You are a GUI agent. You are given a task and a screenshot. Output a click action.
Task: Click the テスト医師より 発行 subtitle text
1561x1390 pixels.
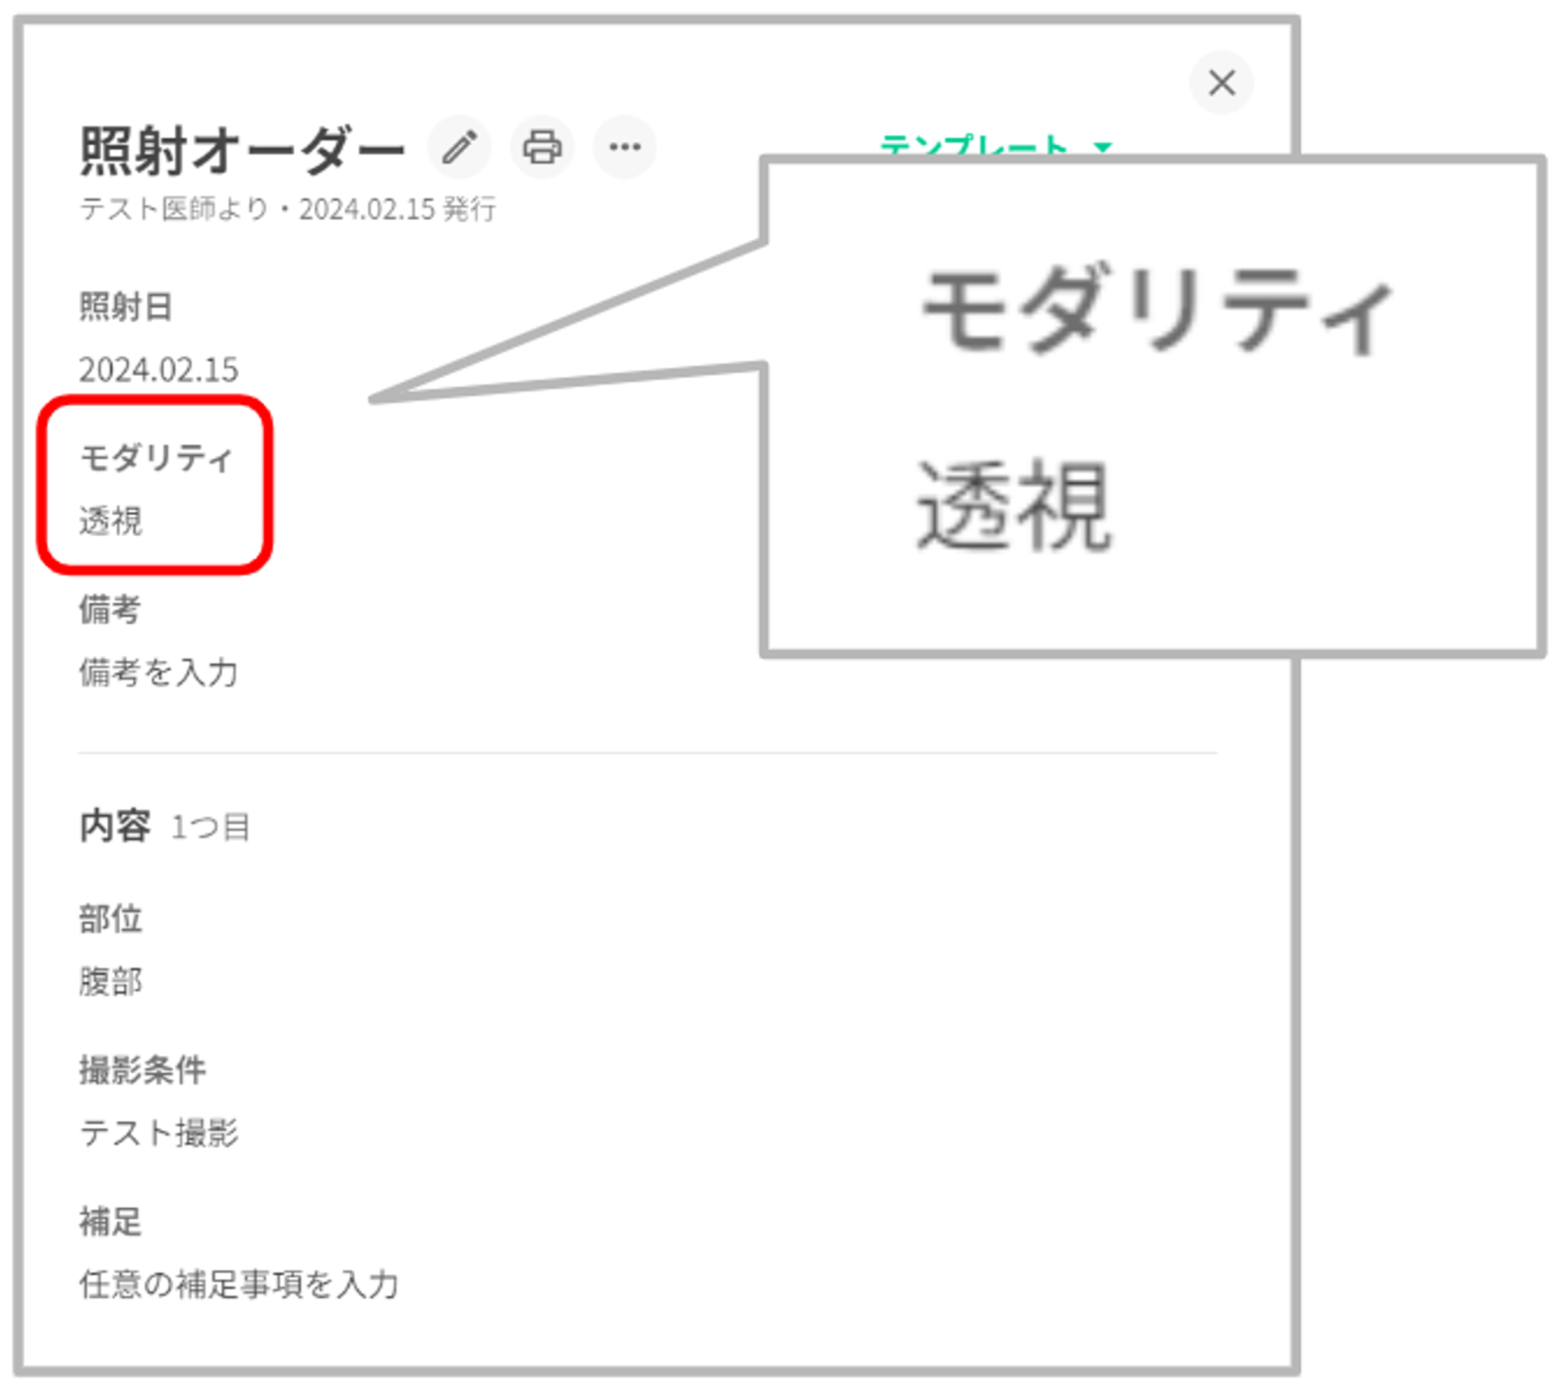[287, 209]
